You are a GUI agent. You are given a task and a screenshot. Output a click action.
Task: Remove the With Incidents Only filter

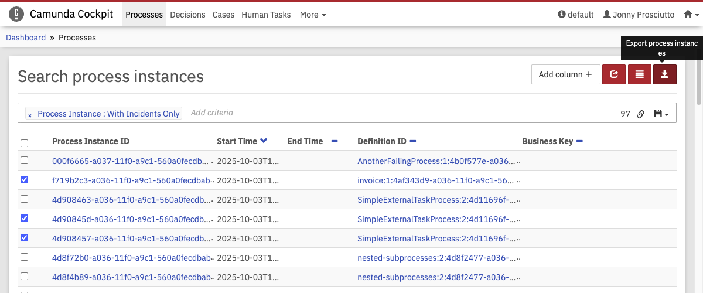click(30, 115)
